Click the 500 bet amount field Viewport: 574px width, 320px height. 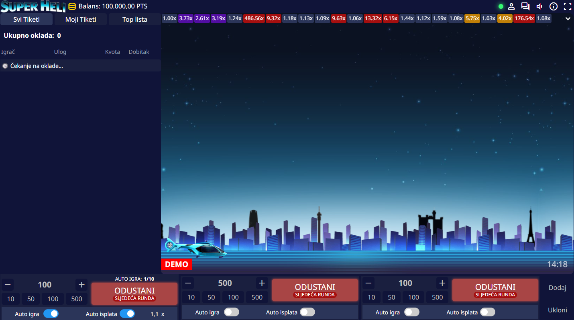225,283
